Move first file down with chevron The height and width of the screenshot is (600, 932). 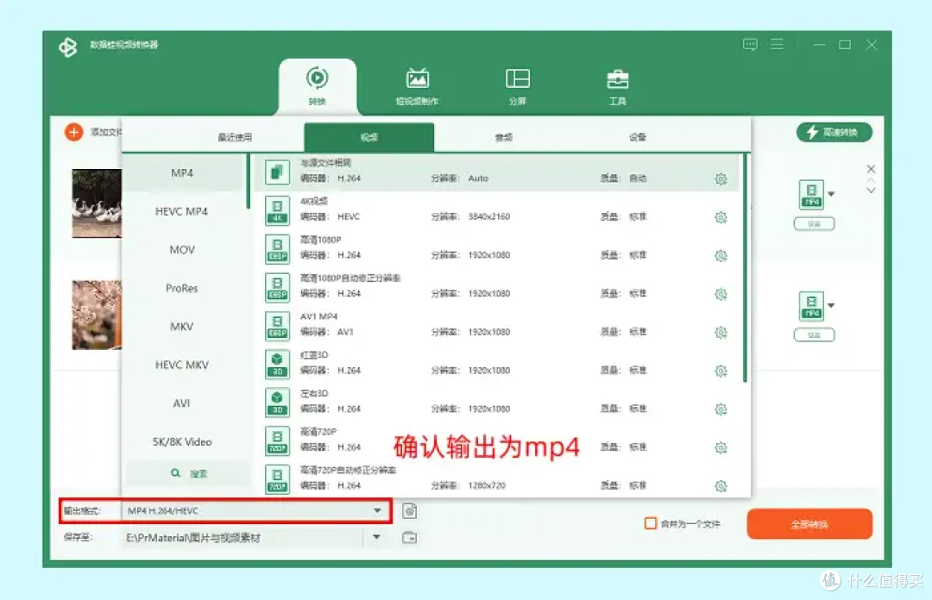coord(871,191)
